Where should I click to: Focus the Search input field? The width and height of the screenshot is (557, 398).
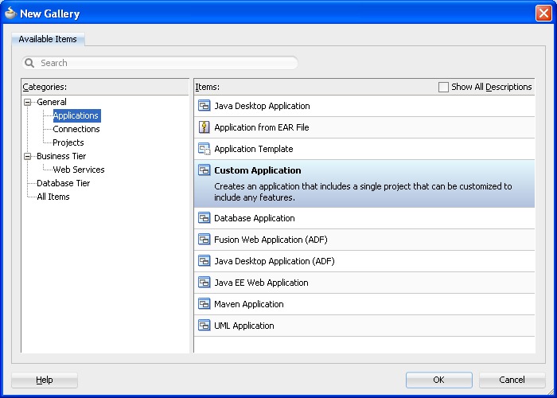tap(167, 63)
